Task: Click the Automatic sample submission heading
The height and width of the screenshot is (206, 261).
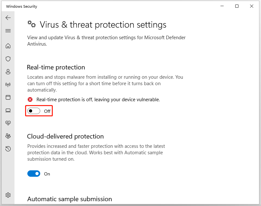Action: (x=69, y=199)
